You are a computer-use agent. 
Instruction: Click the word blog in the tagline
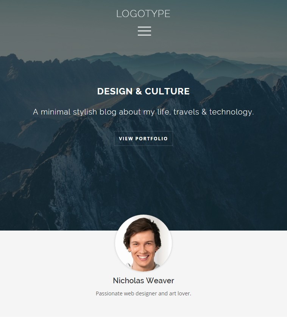(108, 112)
